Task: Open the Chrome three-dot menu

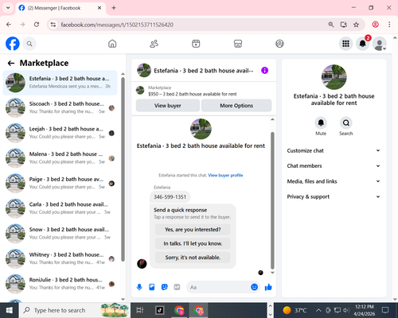Action: click(x=389, y=25)
